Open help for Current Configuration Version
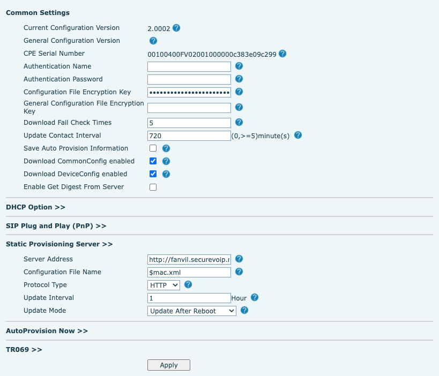The height and width of the screenshot is (376, 439). (x=176, y=28)
